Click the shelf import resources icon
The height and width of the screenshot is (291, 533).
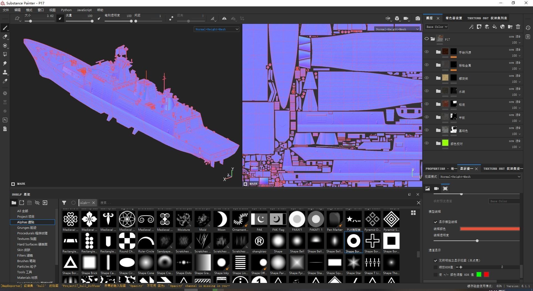(45, 203)
